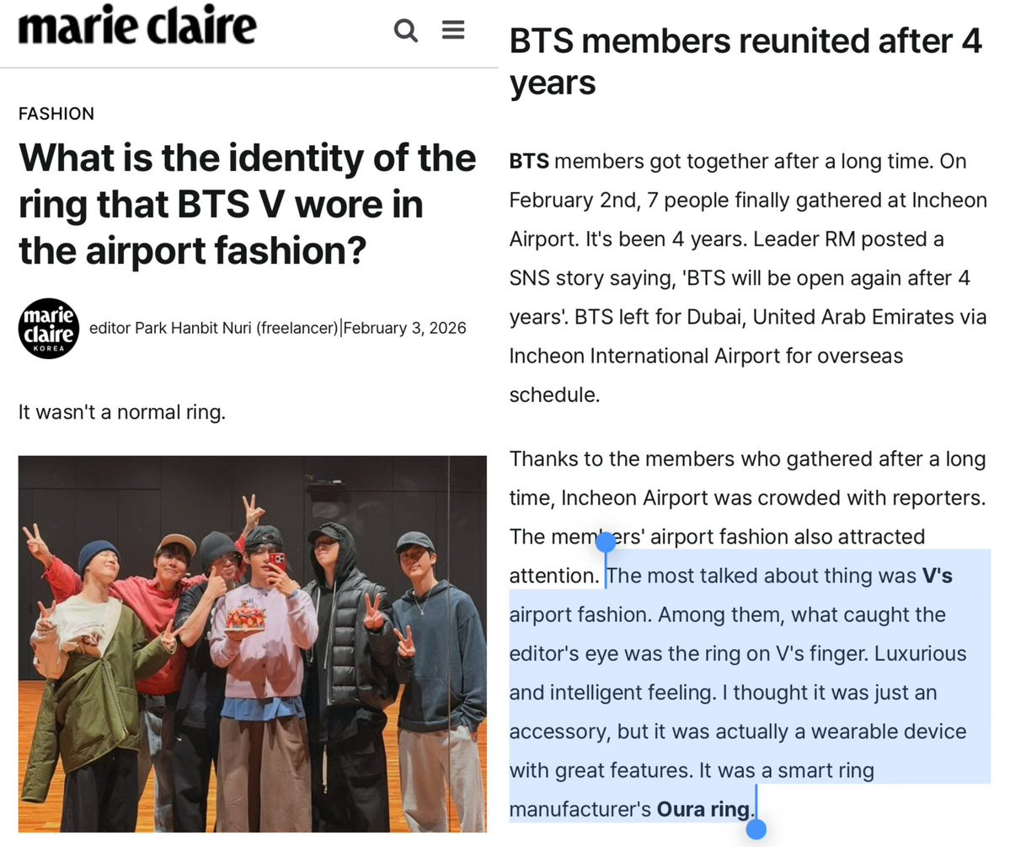Select the upper text selection handle
The height and width of the screenshot is (847, 1010).
[x=606, y=543]
